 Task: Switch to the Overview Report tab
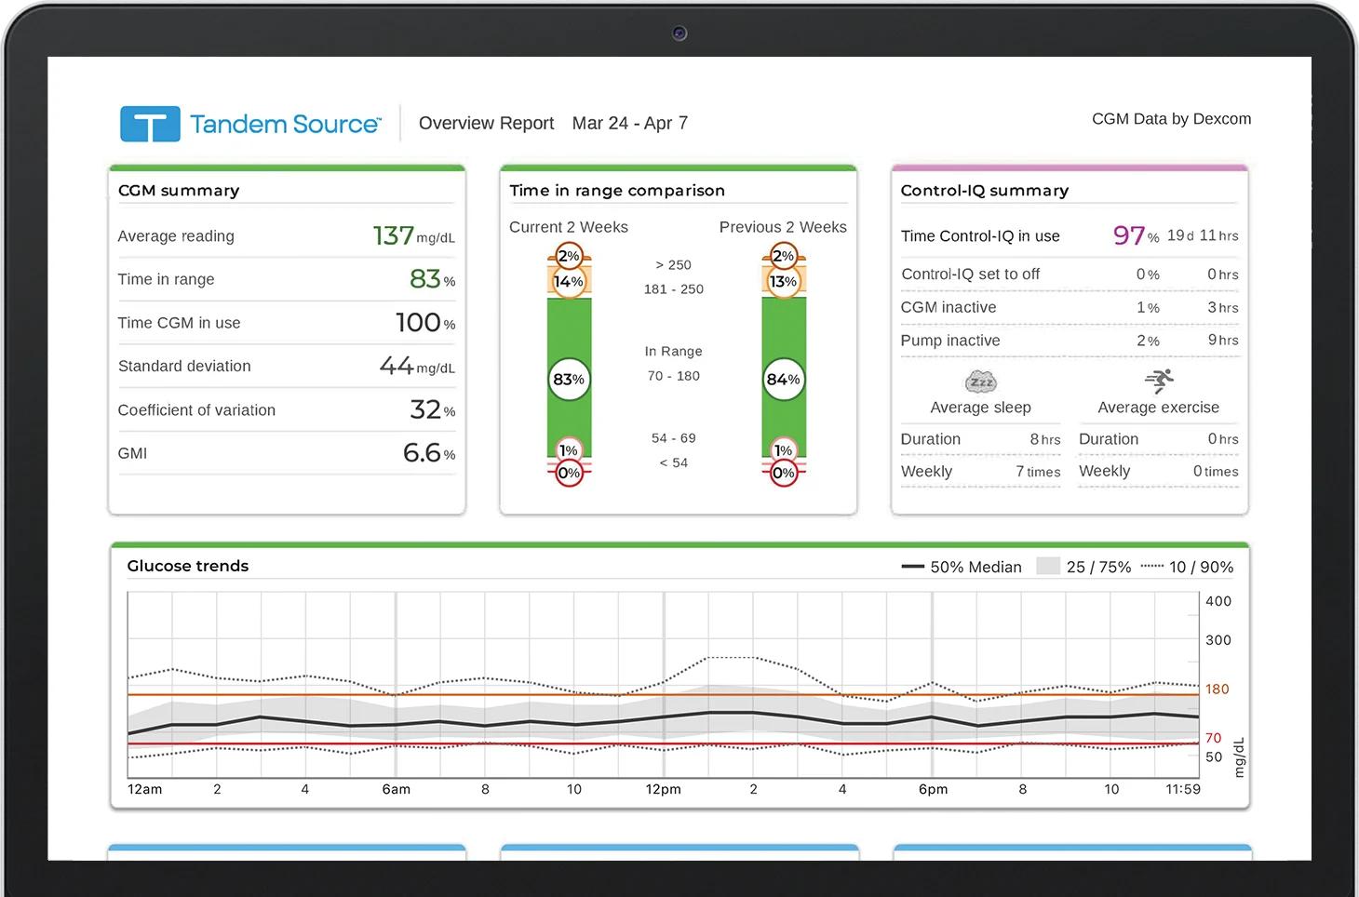tap(486, 123)
